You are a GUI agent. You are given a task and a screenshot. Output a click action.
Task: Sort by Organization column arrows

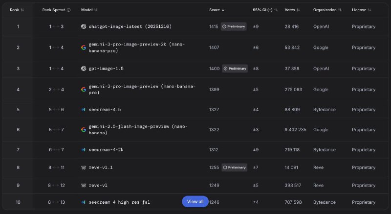[340, 10]
